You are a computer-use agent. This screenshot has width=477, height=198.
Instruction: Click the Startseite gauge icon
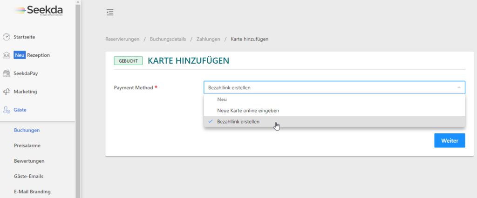(7, 37)
